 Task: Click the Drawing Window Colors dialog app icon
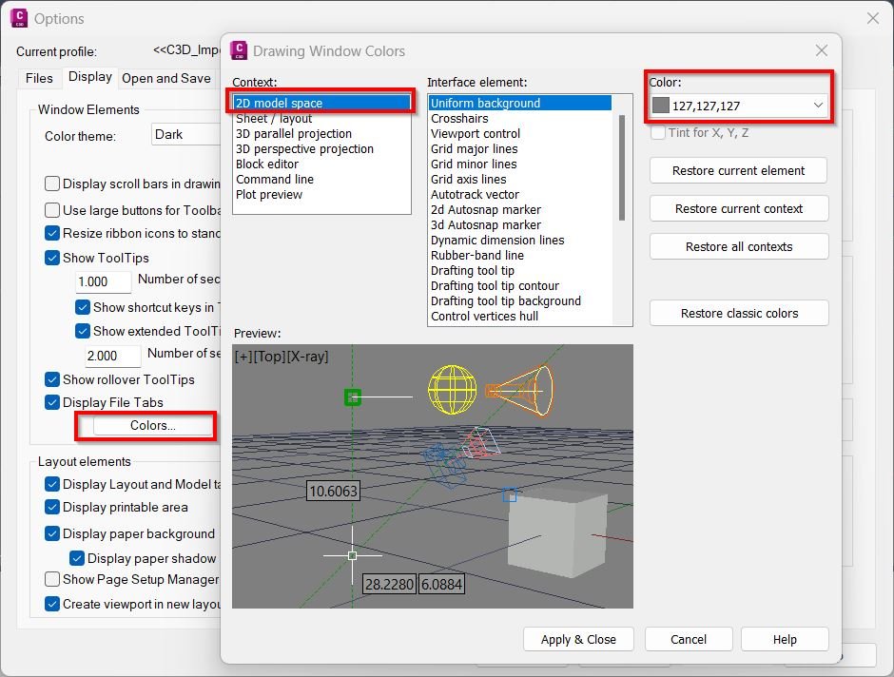pos(239,51)
